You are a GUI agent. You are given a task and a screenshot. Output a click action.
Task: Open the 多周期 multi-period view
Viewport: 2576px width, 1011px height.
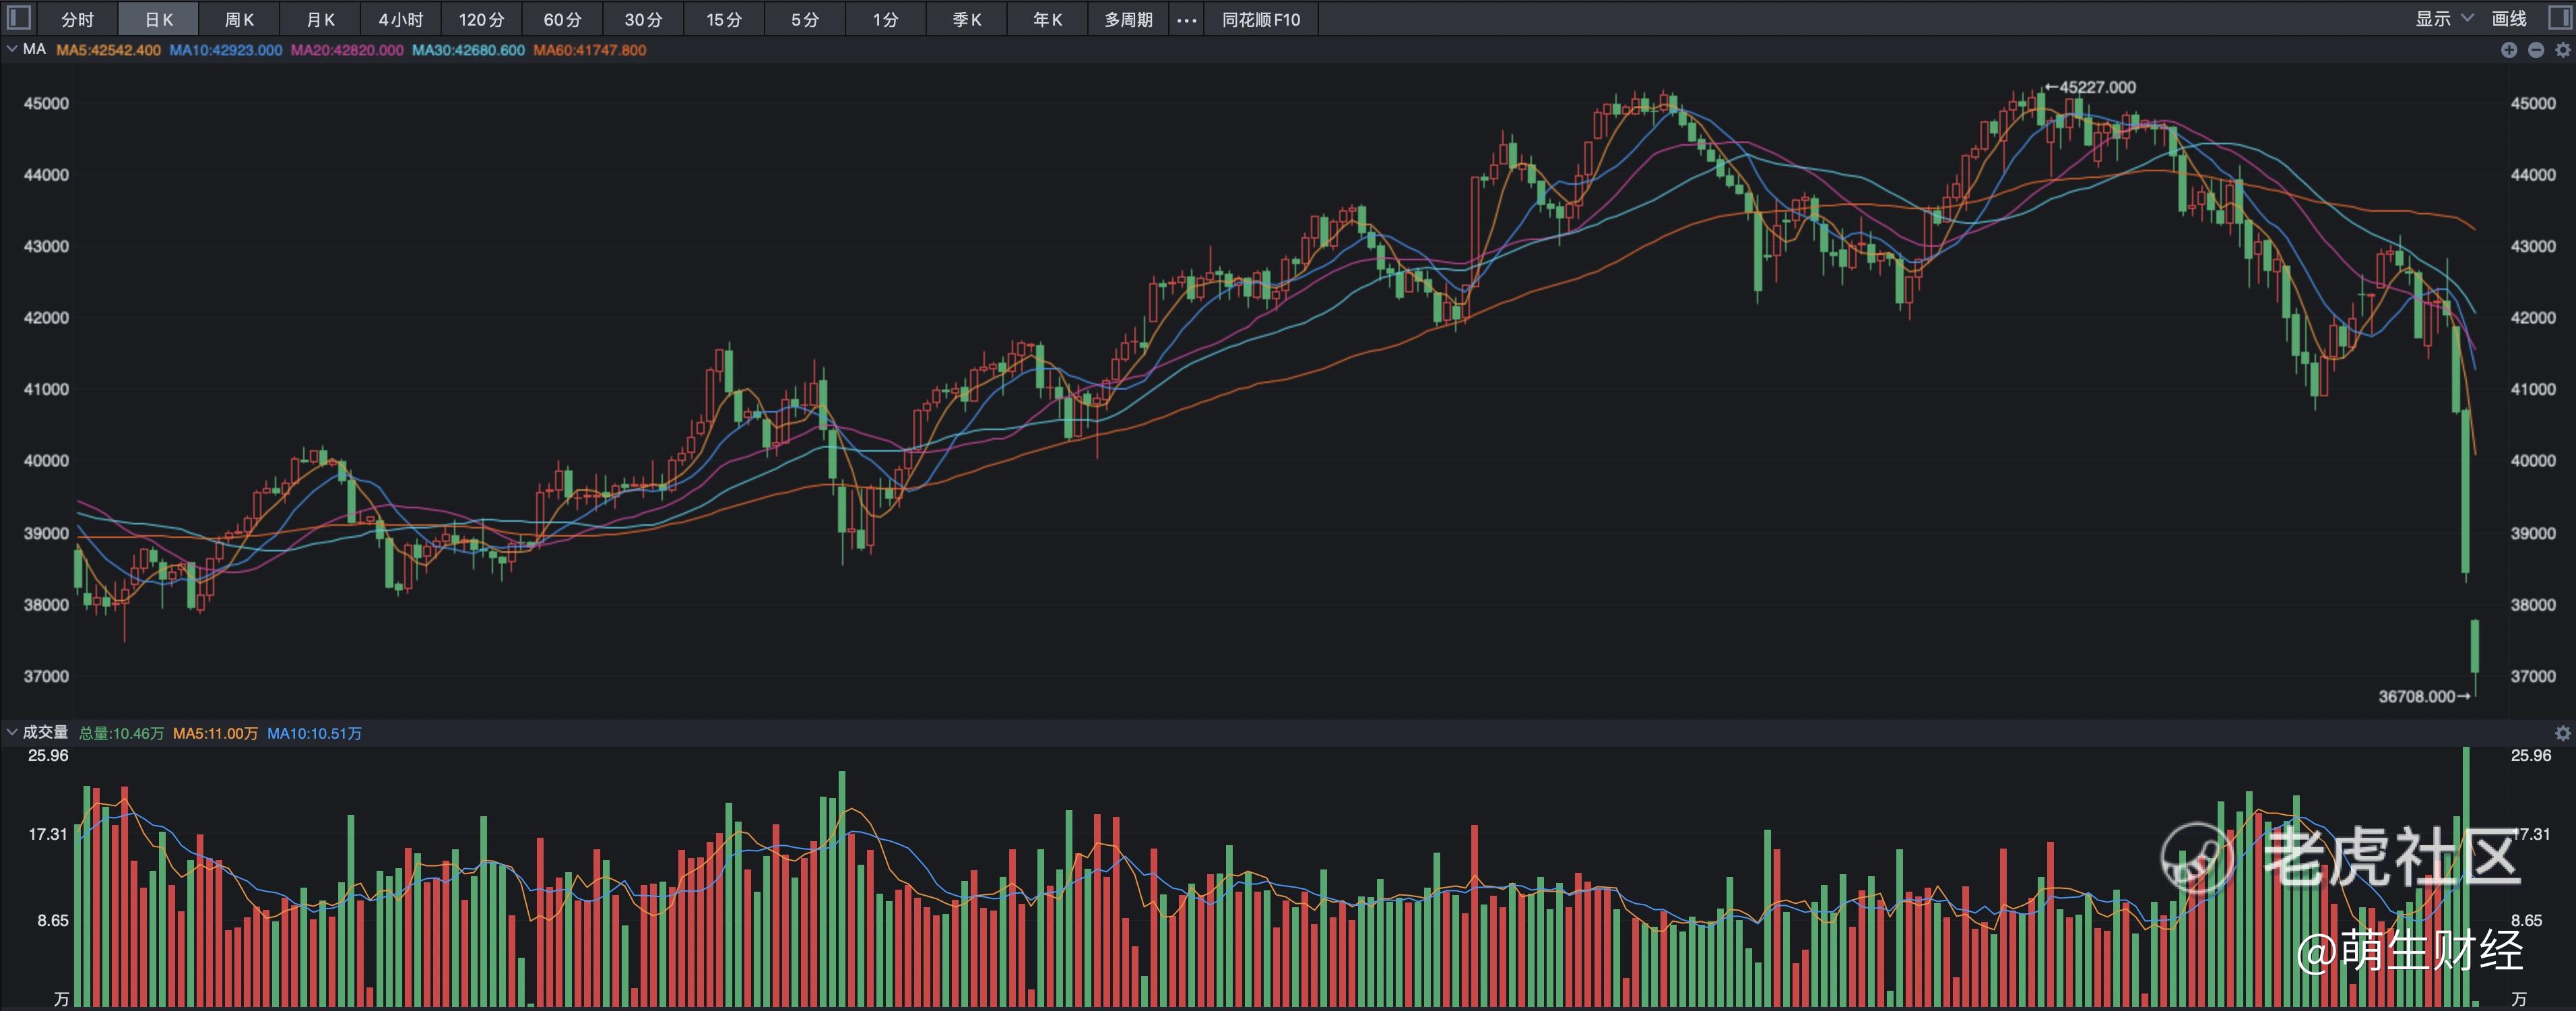pos(1128,20)
